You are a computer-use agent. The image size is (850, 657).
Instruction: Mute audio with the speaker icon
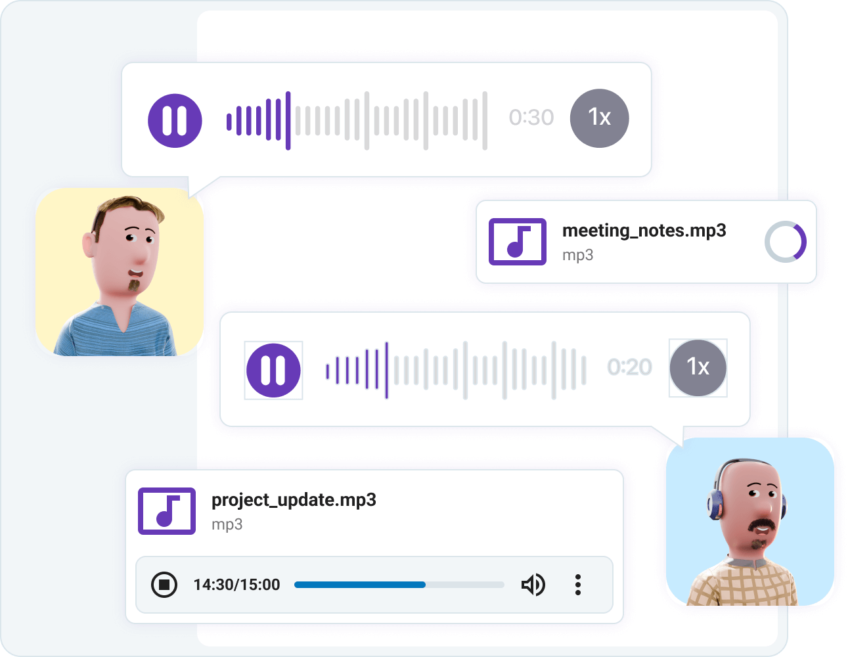533,584
